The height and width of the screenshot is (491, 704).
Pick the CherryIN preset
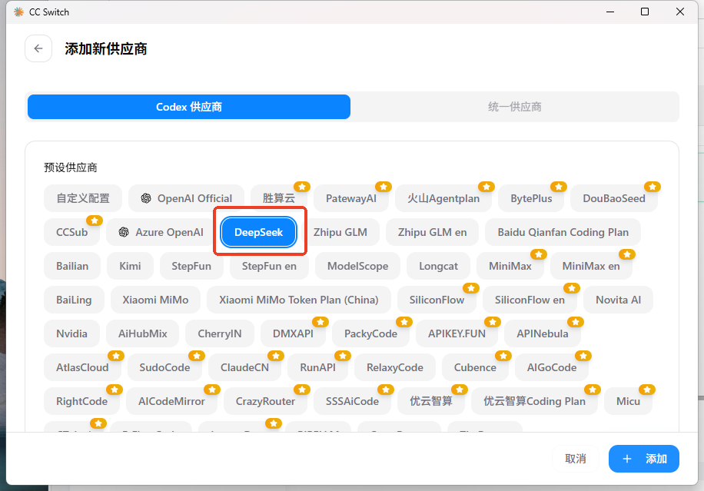(x=220, y=333)
